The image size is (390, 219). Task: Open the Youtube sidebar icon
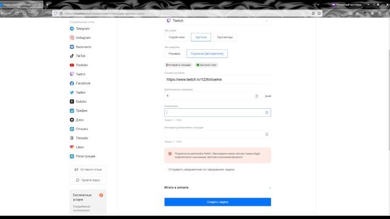click(x=72, y=65)
